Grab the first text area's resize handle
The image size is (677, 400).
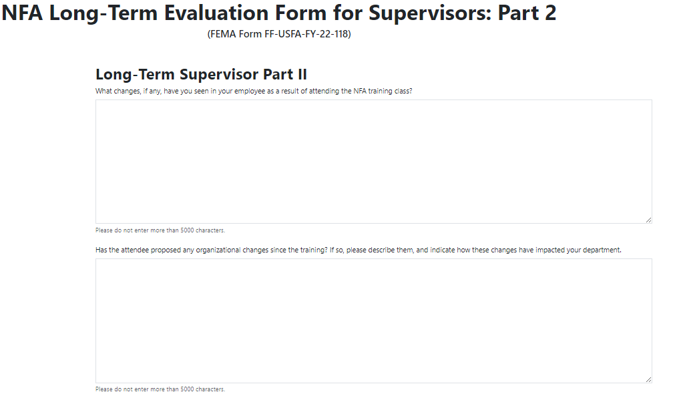point(648,220)
